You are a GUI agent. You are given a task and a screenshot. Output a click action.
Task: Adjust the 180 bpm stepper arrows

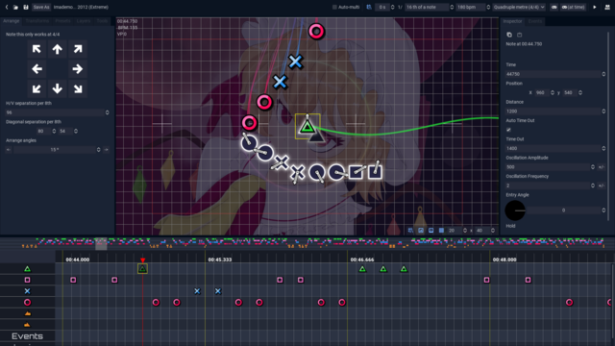pos(488,7)
